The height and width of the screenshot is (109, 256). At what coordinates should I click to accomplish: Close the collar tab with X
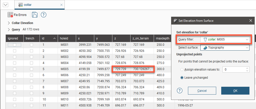[x=61, y=5]
